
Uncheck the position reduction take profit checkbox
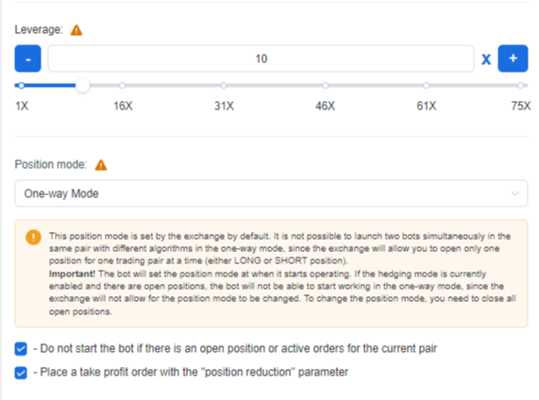pos(21,373)
